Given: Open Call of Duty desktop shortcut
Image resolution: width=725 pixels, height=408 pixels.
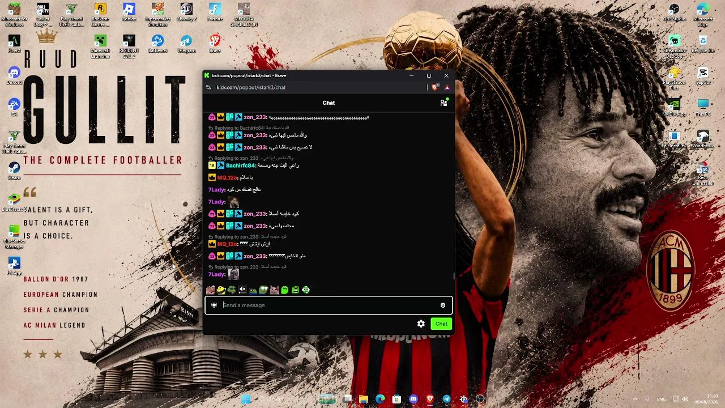Looking at the screenshot, I should pyautogui.click(x=42, y=15).
